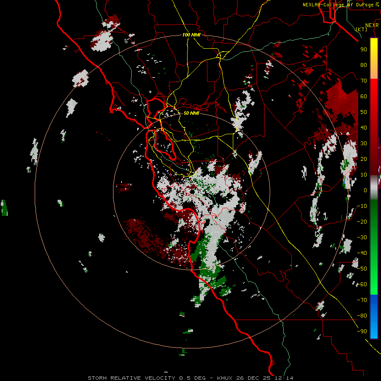Screen dimensions: 381x381
Task: Click the -50 scale value
Action: [362, 269]
